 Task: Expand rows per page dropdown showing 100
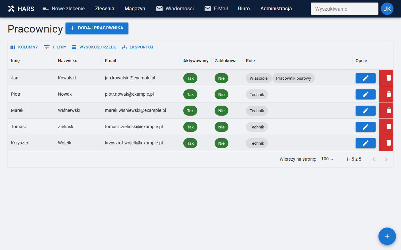point(328,159)
